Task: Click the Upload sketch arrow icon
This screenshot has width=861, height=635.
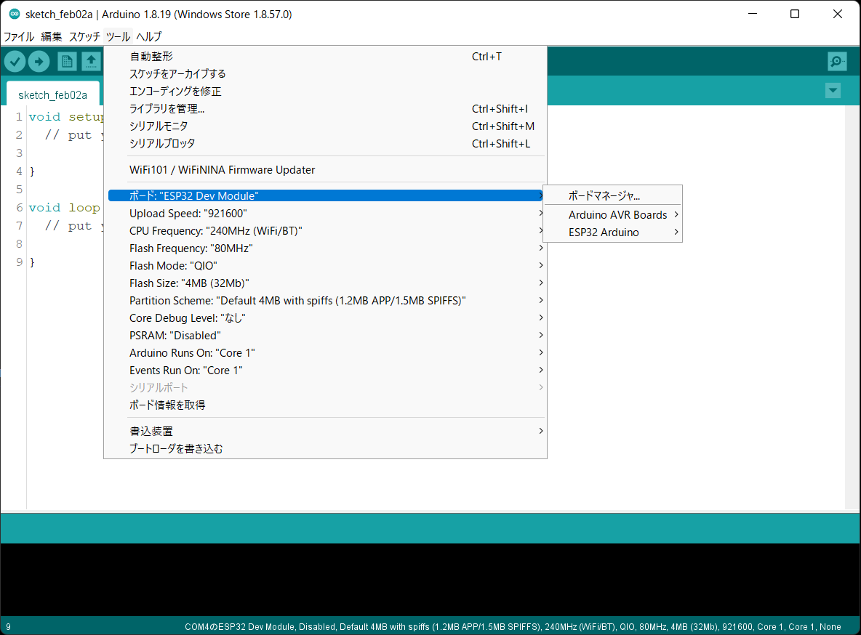Action: click(x=39, y=61)
